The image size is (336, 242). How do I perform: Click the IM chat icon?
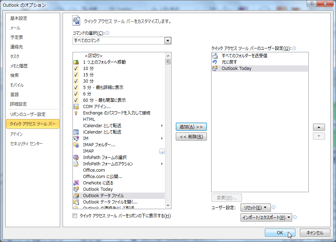tap(76, 138)
